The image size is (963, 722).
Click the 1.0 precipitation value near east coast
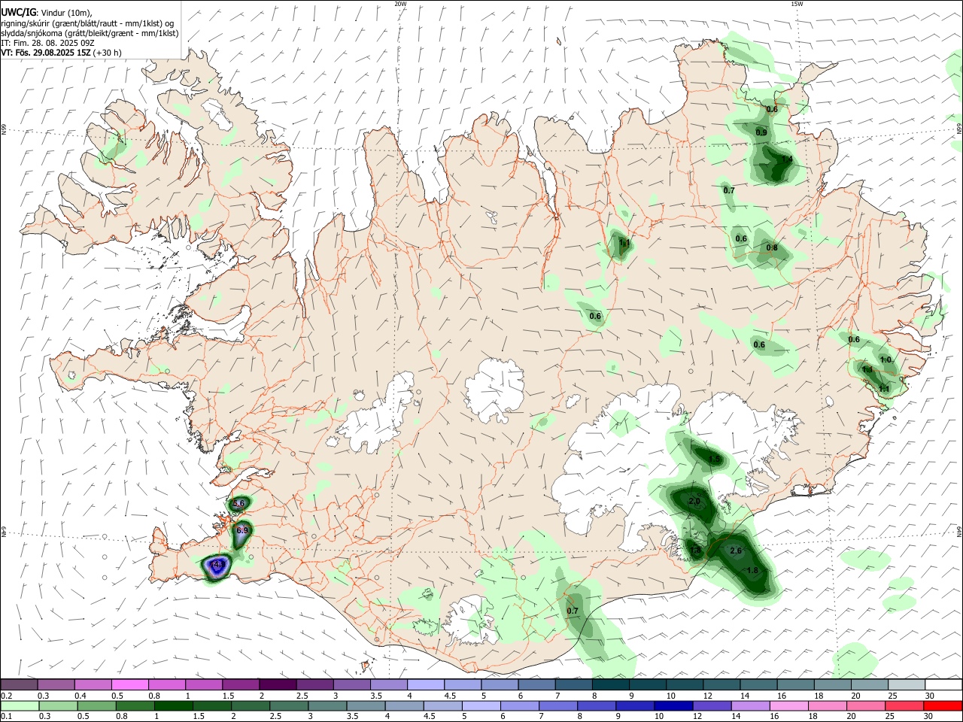click(886, 359)
